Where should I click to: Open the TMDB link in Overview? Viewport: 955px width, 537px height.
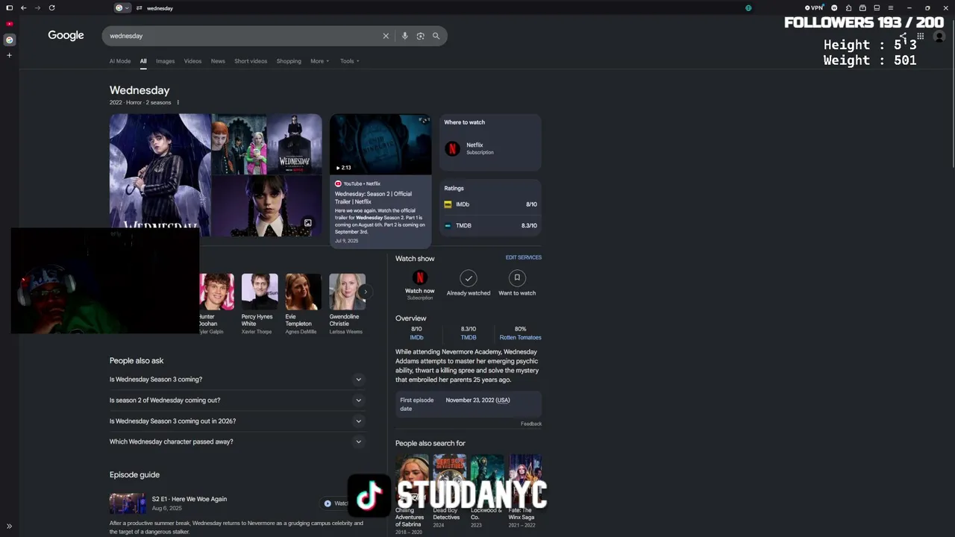tap(469, 337)
